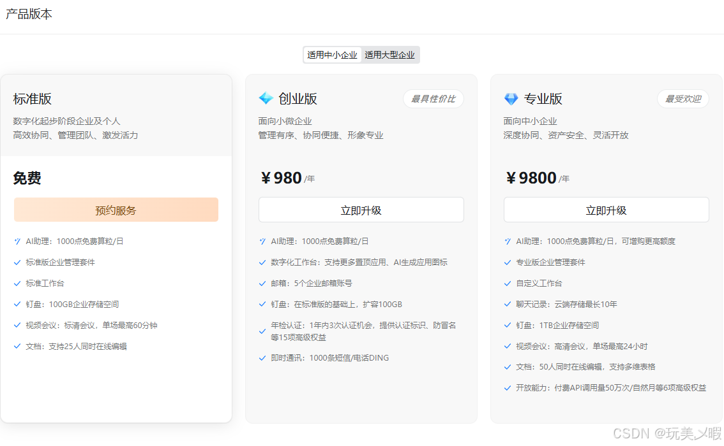Click 深度协同、资产安全、灵活开放 text

[566, 135]
